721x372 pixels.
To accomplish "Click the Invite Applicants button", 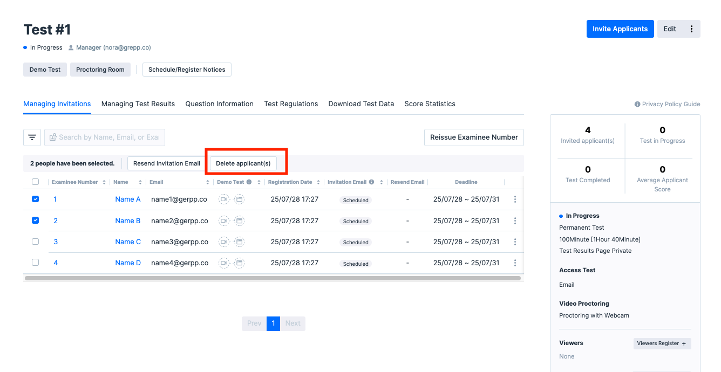I will coord(620,29).
